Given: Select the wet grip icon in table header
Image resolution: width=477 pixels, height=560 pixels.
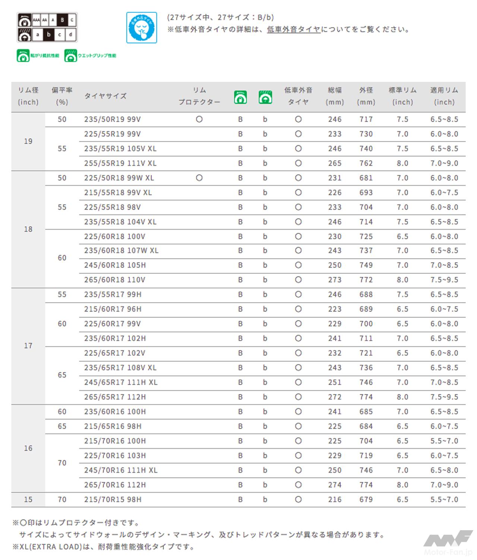Looking at the screenshot, I should pos(265,97).
